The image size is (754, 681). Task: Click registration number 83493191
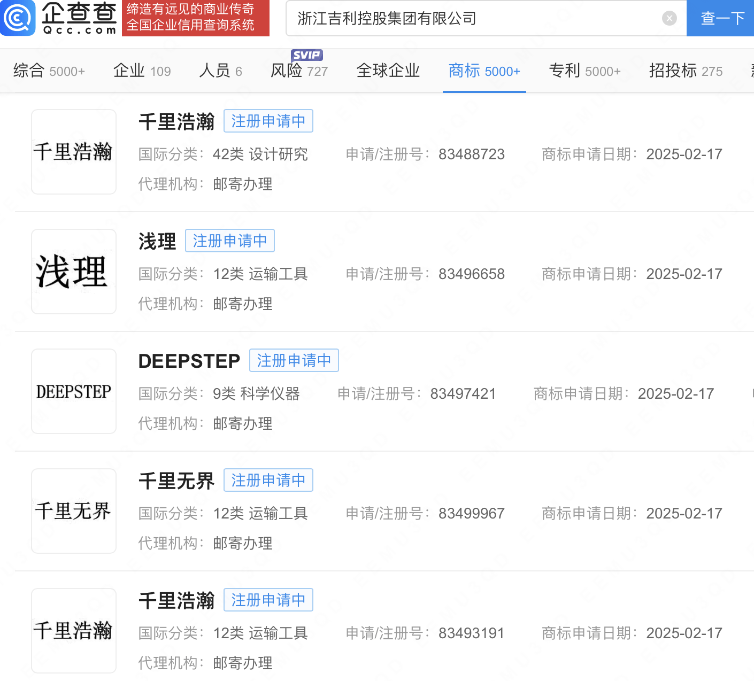click(472, 633)
